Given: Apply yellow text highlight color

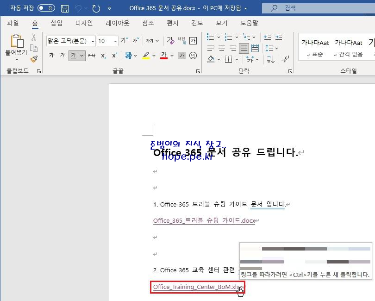Looking at the screenshot, I should (x=146, y=56).
